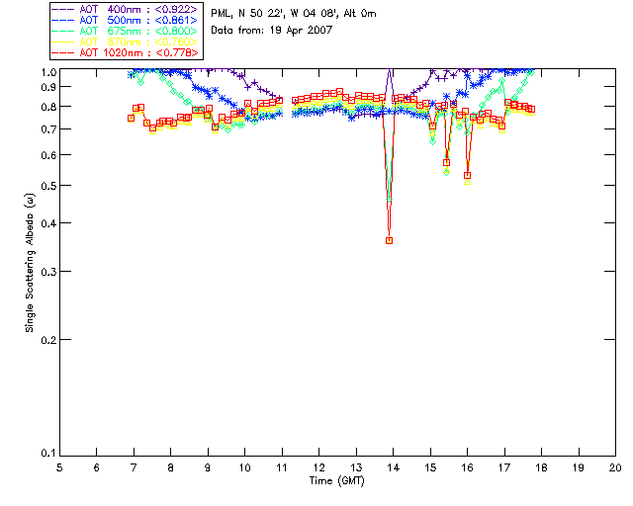Click the y-axis tick label 0.1
The width and height of the screenshot is (633, 506).
point(48,454)
